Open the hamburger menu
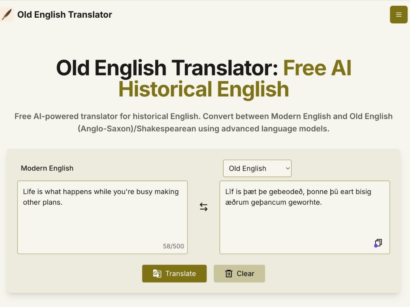410x307 pixels. coord(399,15)
